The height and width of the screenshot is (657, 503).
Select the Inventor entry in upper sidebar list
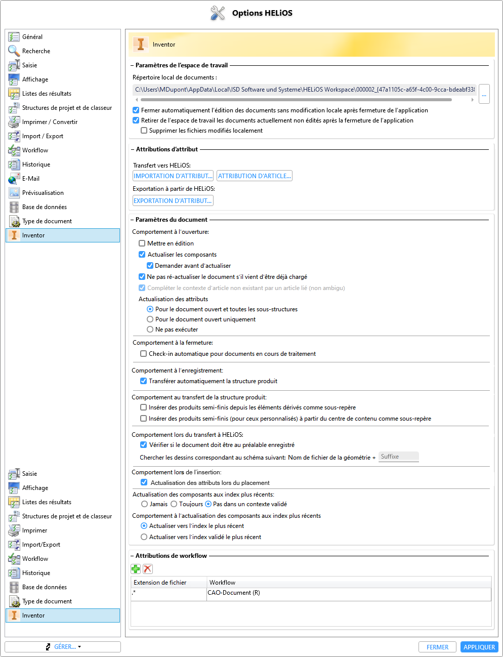(x=63, y=235)
